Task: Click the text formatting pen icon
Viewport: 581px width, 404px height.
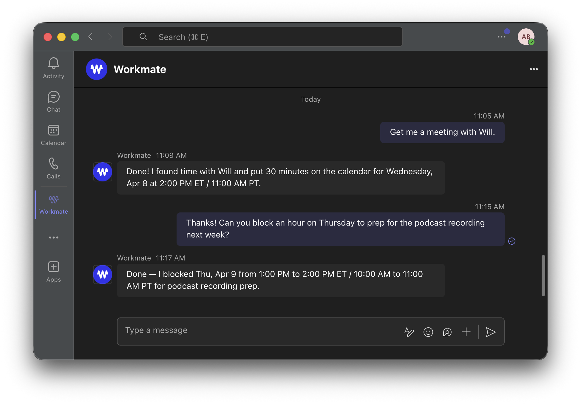Action: (409, 332)
